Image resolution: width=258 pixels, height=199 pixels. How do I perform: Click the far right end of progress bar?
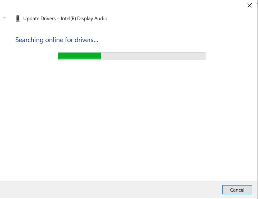204,56
